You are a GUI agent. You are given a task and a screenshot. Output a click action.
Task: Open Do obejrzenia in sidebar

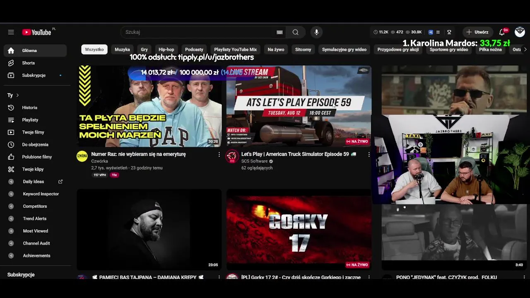point(35,144)
